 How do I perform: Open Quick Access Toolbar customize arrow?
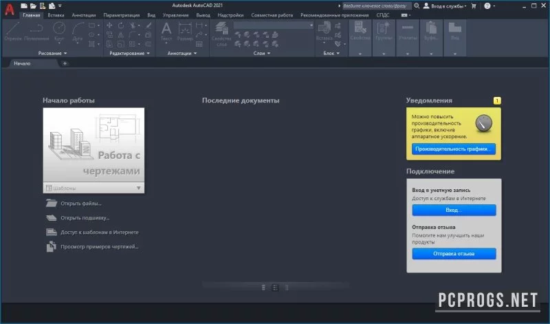[60, 6]
